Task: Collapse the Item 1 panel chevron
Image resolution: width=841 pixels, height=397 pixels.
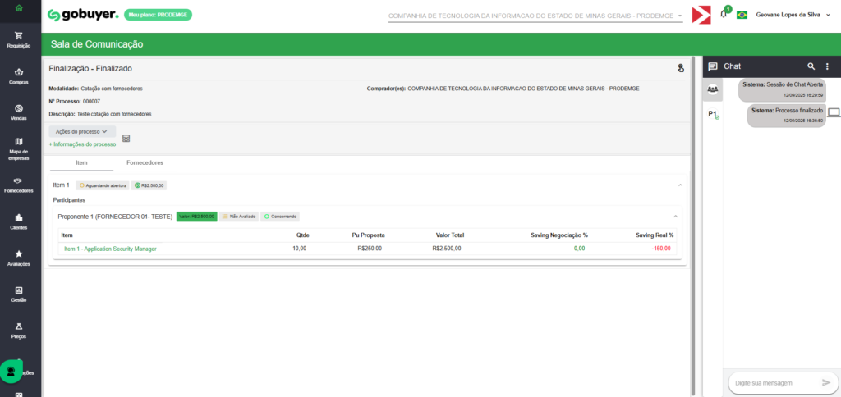Action: [x=680, y=185]
